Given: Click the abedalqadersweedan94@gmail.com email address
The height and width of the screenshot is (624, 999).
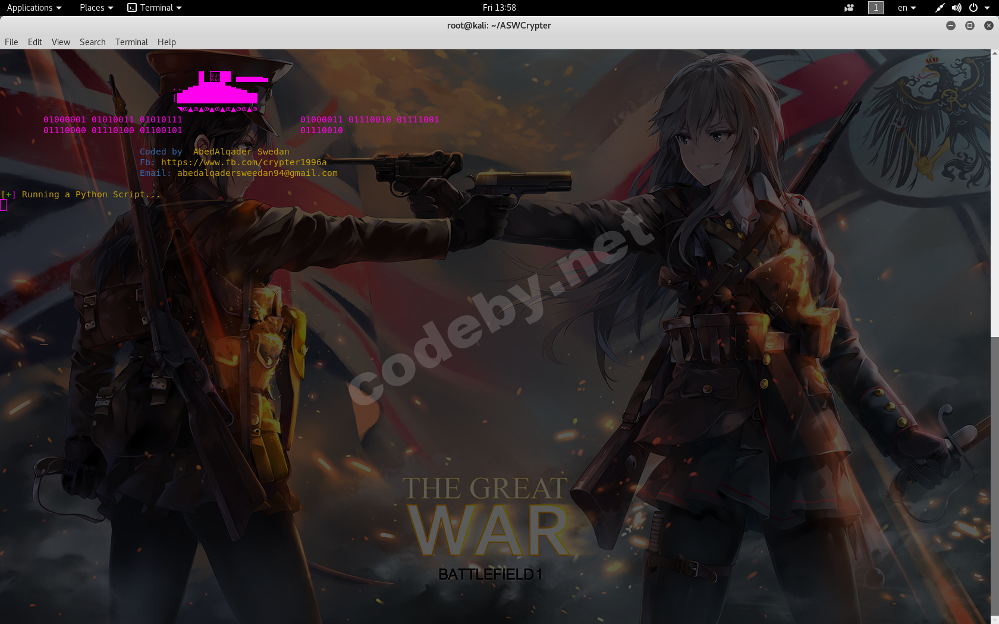Looking at the screenshot, I should click(x=257, y=173).
